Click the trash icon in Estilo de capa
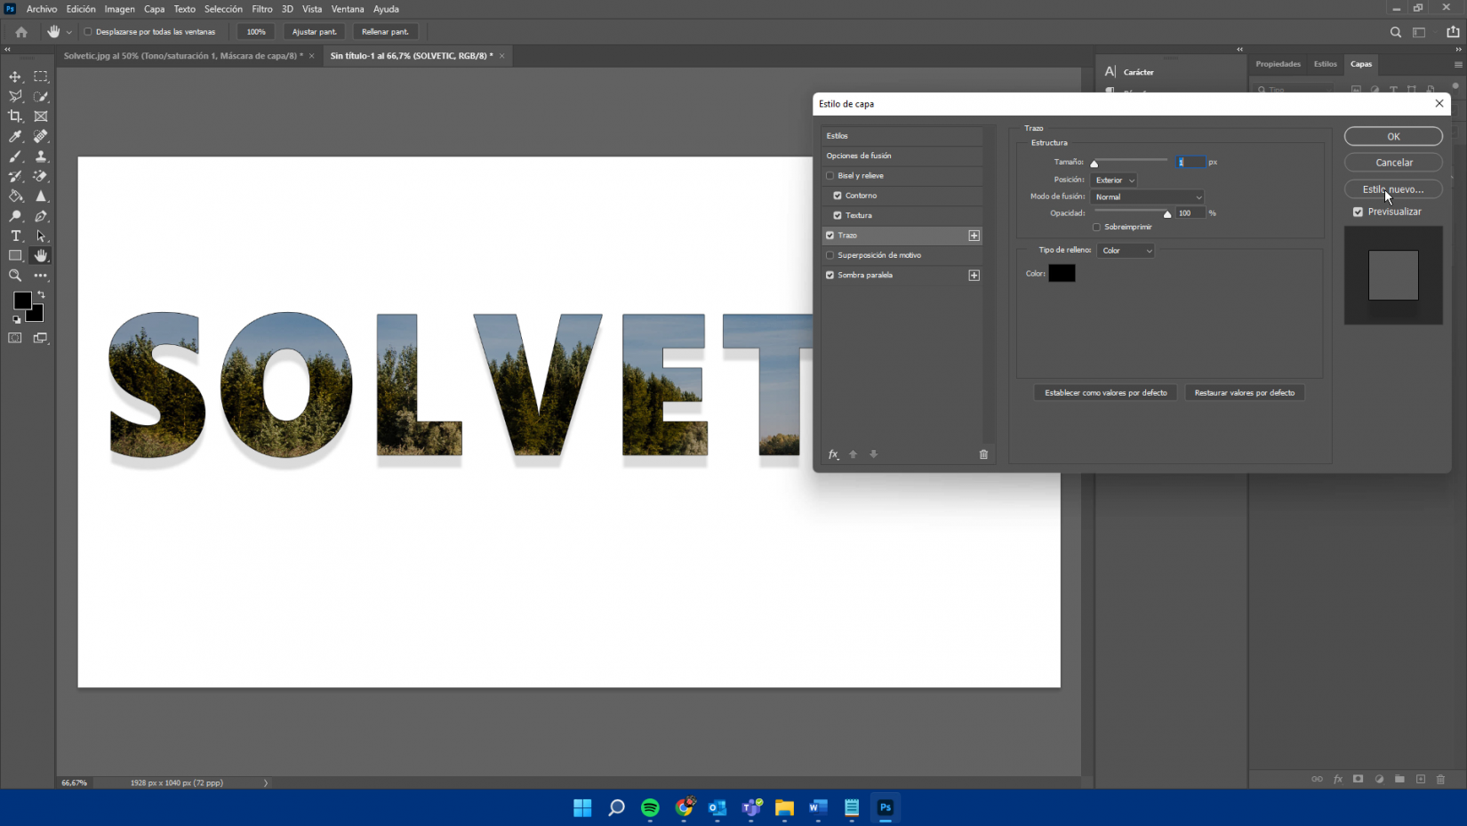Viewport: 1467px width, 826px height. click(x=983, y=454)
